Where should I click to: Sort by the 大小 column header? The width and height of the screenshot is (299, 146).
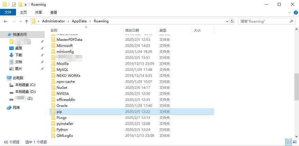click(x=197, y=30)
